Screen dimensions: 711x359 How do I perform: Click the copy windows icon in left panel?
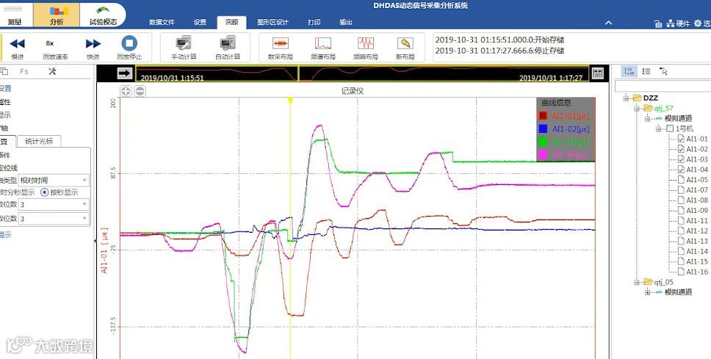[4, 71]
